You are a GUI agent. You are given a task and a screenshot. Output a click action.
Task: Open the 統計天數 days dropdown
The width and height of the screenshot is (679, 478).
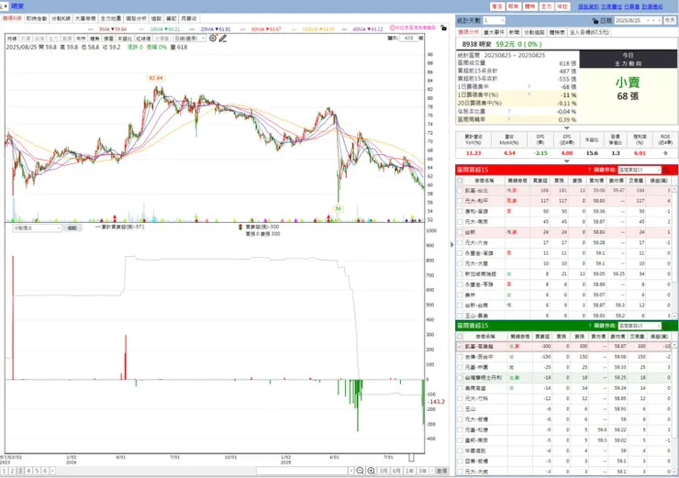pyautogui.click(x=494, y=20)
